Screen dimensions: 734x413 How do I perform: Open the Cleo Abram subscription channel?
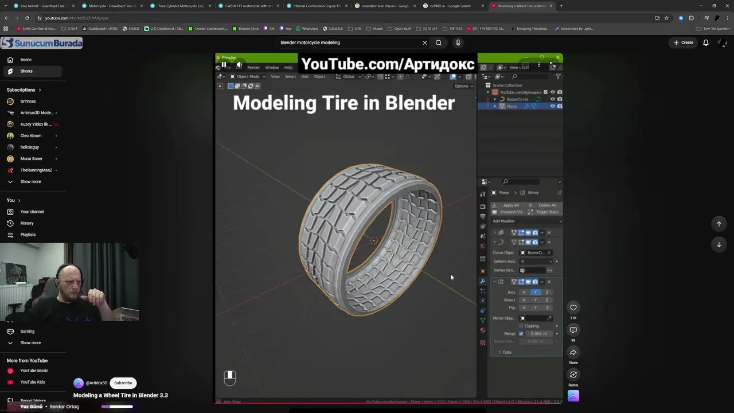point(33,136)
